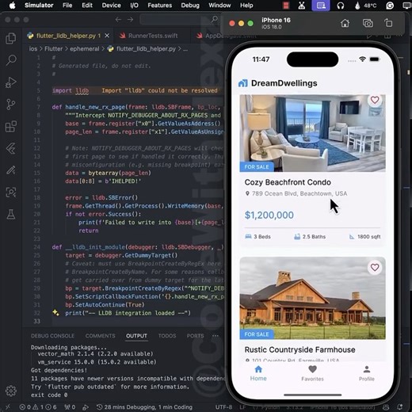
Task: Open the Extensions view
Action: (11, 127)
